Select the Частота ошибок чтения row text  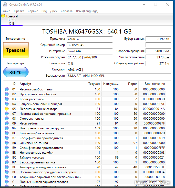pos(36,89)
